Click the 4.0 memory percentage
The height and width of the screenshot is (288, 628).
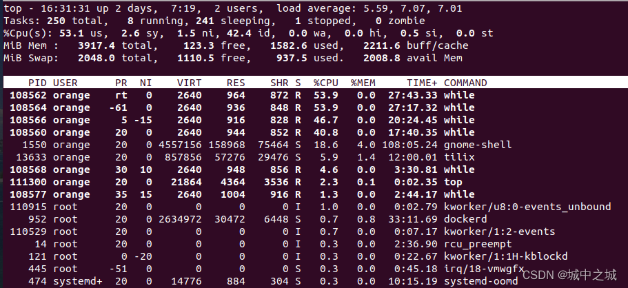[366, 145]
